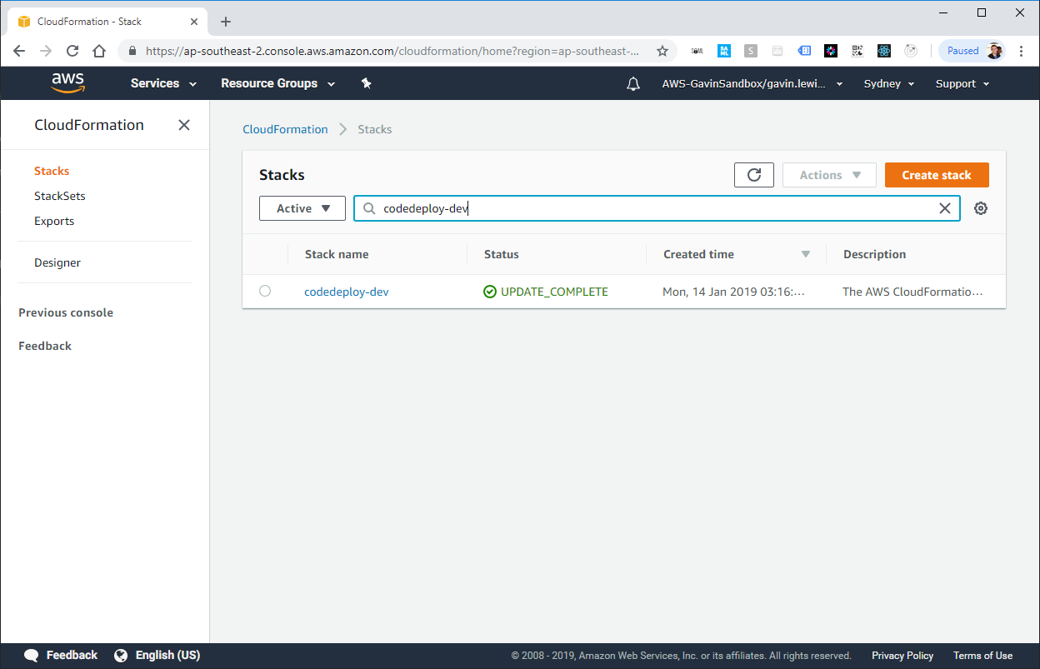The height and width of the screenshot is (669, 1040).
Task: Click the gray S extension icon
Action: click(751, 51)
